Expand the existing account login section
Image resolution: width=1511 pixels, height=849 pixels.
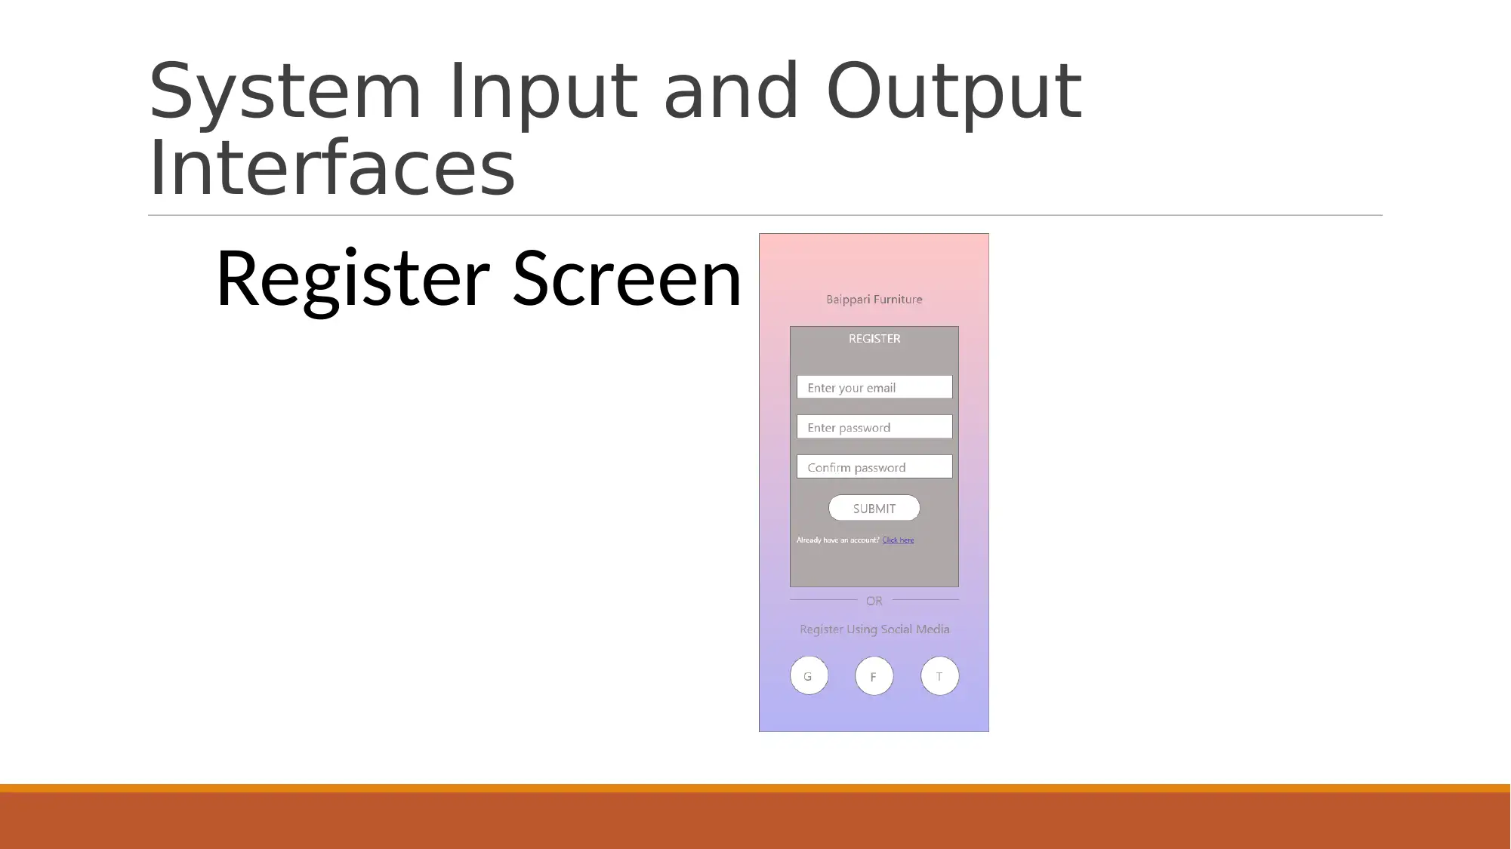click(x=896, y=539)
